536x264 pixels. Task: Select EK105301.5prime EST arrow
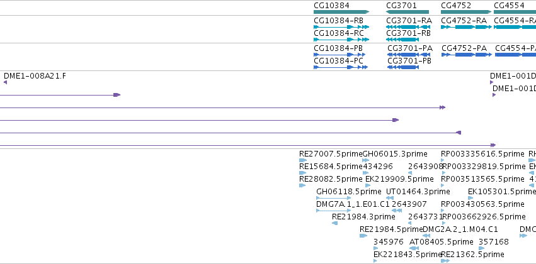tap(470, 198)
